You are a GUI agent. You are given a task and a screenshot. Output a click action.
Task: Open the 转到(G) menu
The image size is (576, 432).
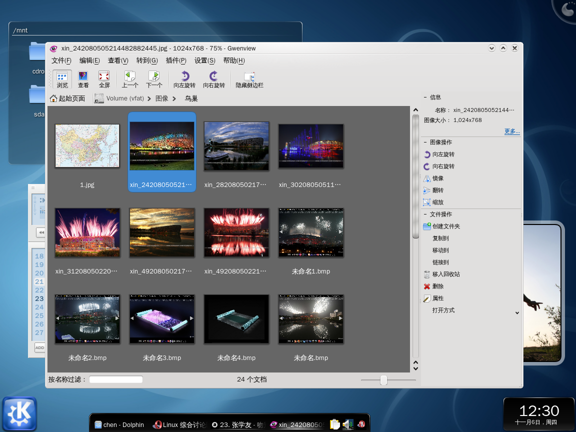click(x=147, y=60)
